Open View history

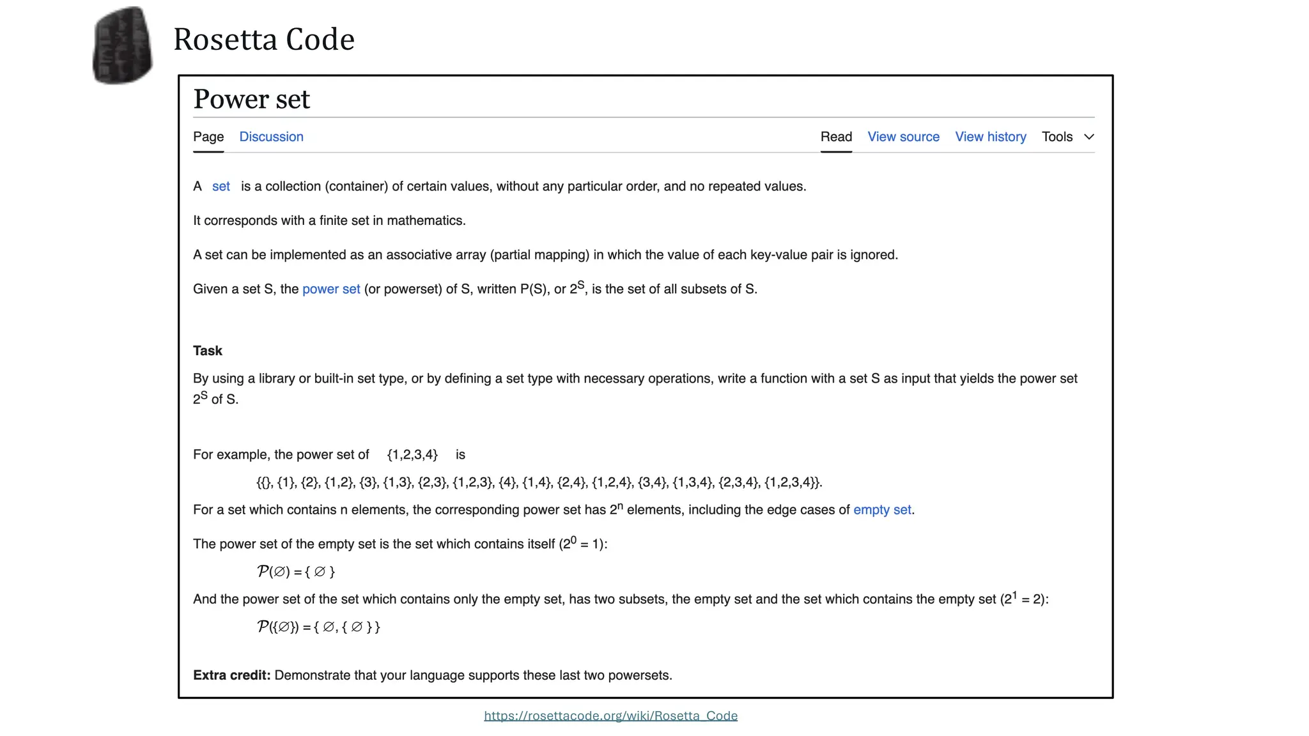click(990, 137)
